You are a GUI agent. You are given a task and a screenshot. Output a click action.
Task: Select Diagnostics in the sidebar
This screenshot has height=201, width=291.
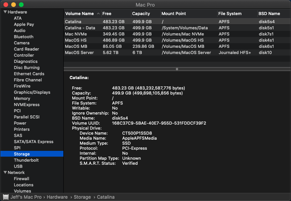pos(26,61)
